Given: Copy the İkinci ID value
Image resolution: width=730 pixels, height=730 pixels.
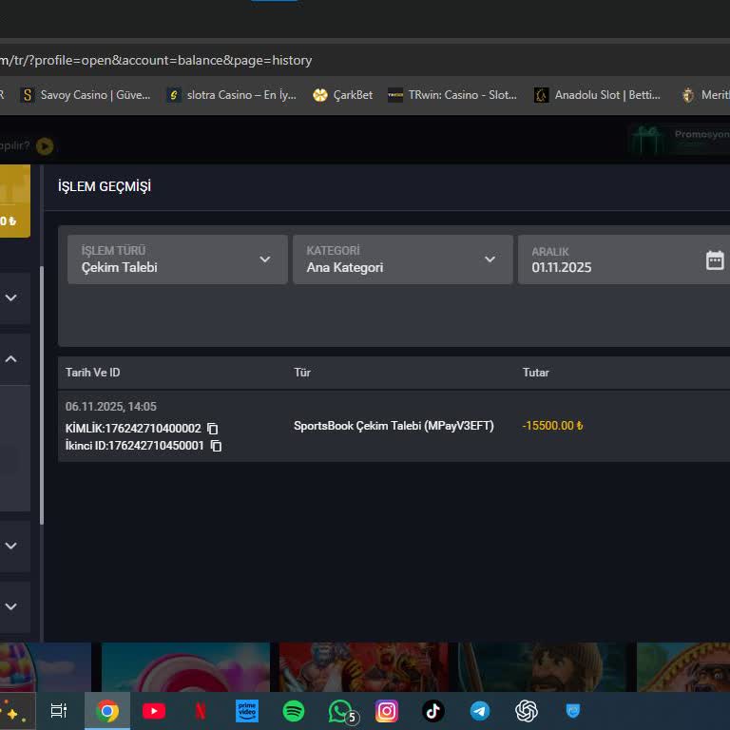Looking at the screenshot, I should click(216, 446).
